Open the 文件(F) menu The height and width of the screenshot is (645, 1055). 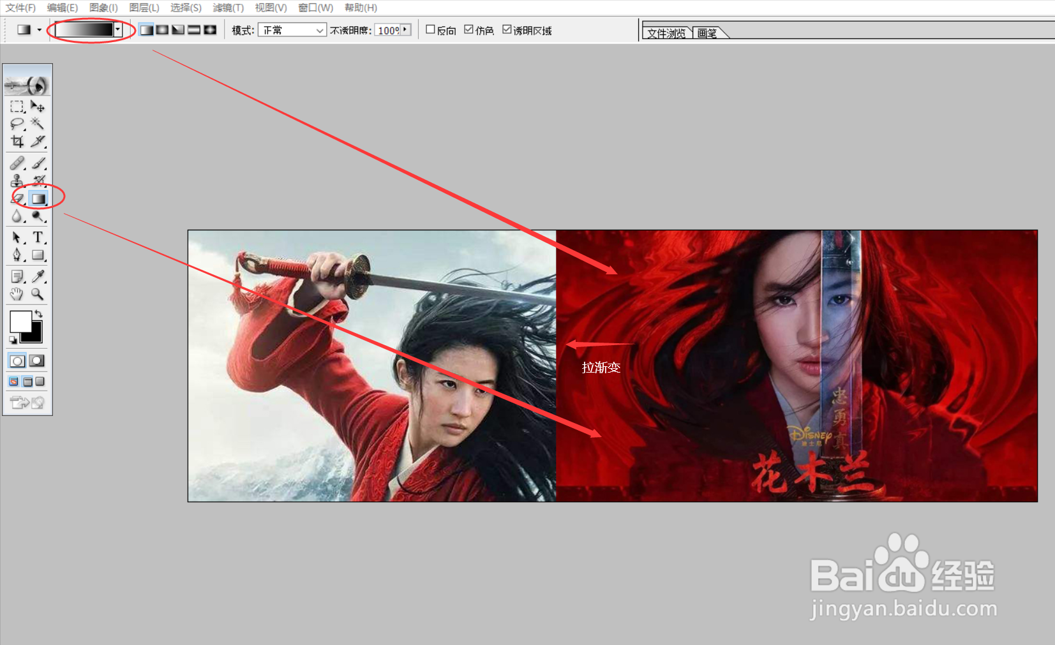pos(20,8)
